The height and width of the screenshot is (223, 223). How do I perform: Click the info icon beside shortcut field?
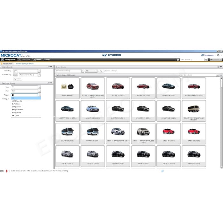pos(178,60)
